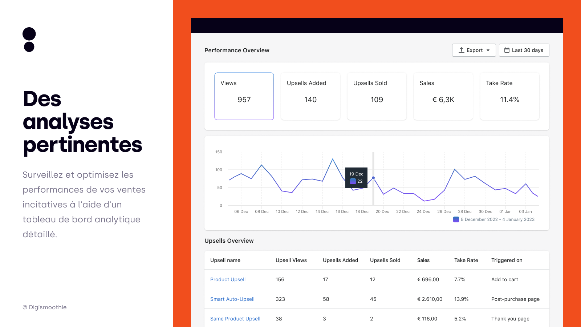Click the 5.2% take rate cell
This screenshot has width=581, height=327.
(x=460, y=319)
